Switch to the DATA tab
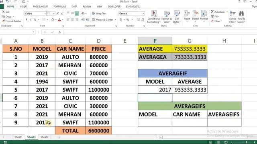Screen dimensions: 257x144 (74, 6)
